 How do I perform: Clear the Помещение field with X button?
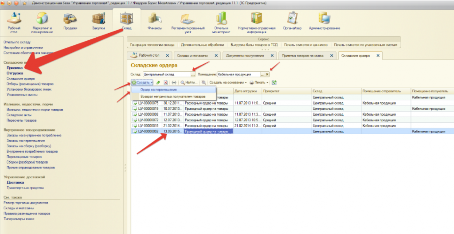pyautogui.click(x=267, y=74)
